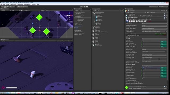The width and height of the screenshot is (170, 95).
Task: Click the green Self button for Repetitions
Action: point(163,68)
